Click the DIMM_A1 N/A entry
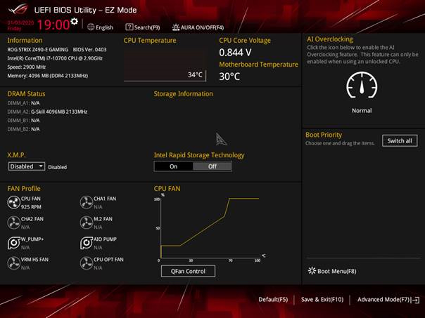425x318 pixels. tap(23, 103)
